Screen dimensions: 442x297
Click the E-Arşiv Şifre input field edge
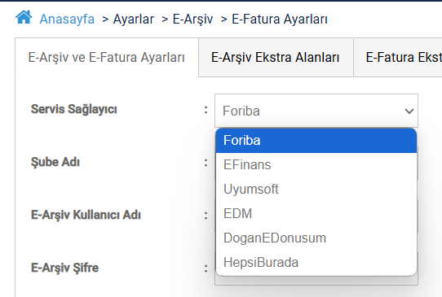[x=316, y=281]
